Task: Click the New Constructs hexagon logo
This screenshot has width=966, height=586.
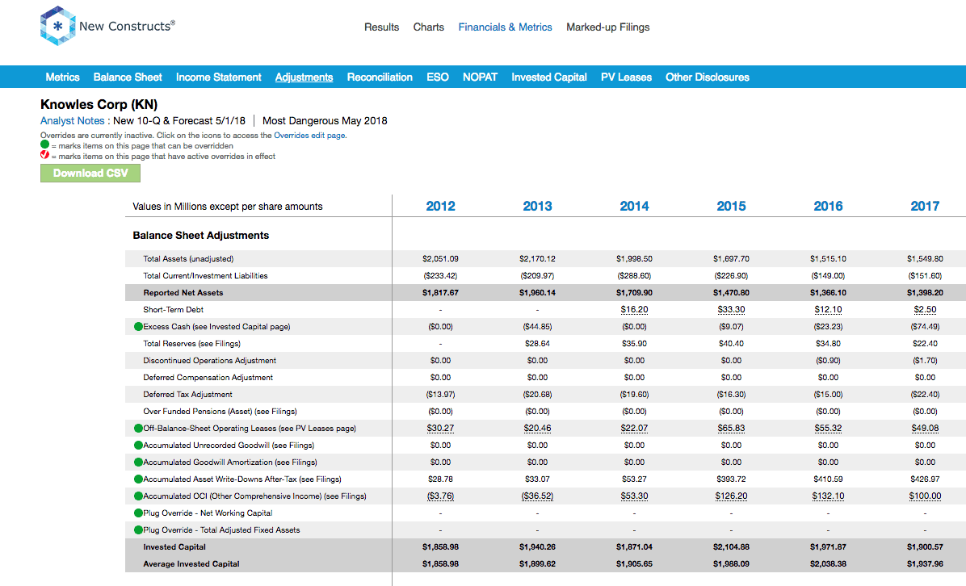Action: pos(58,26)
